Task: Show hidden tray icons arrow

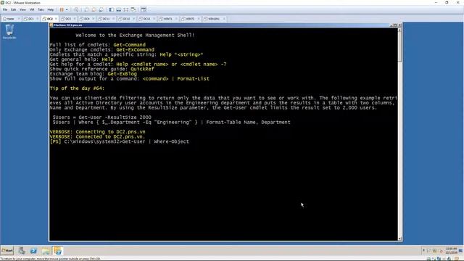Action: coord(423,251)
